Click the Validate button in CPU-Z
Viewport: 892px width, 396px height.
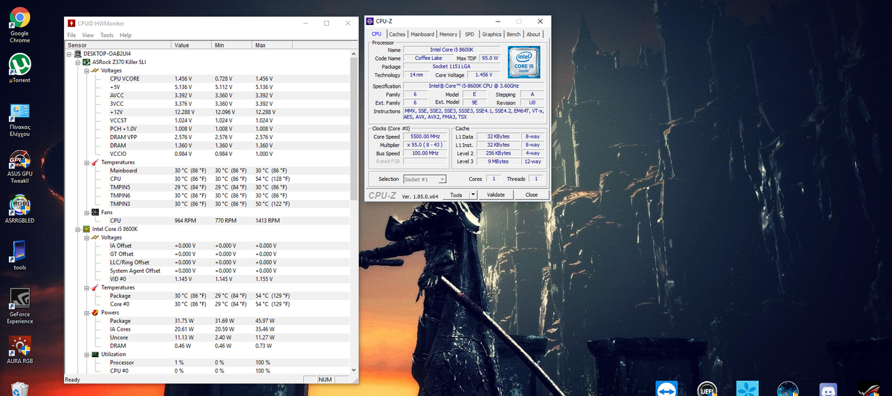[495, 195]
